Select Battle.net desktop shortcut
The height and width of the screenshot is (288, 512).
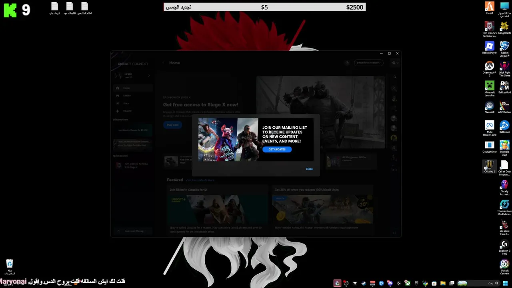504,127
